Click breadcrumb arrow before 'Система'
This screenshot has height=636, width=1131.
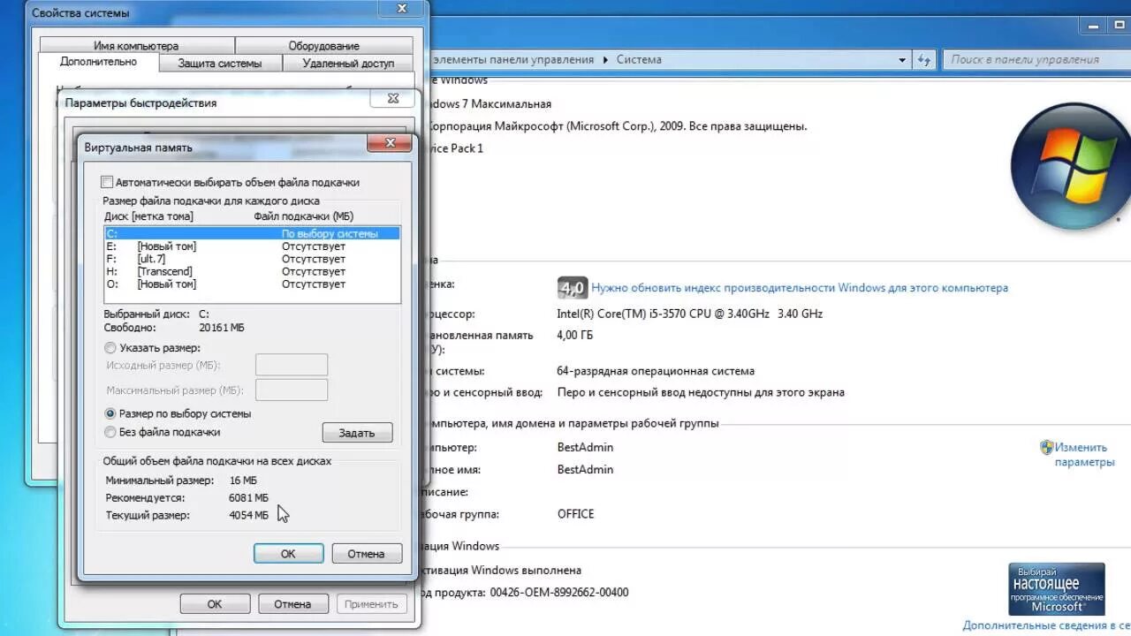(606, 60)
